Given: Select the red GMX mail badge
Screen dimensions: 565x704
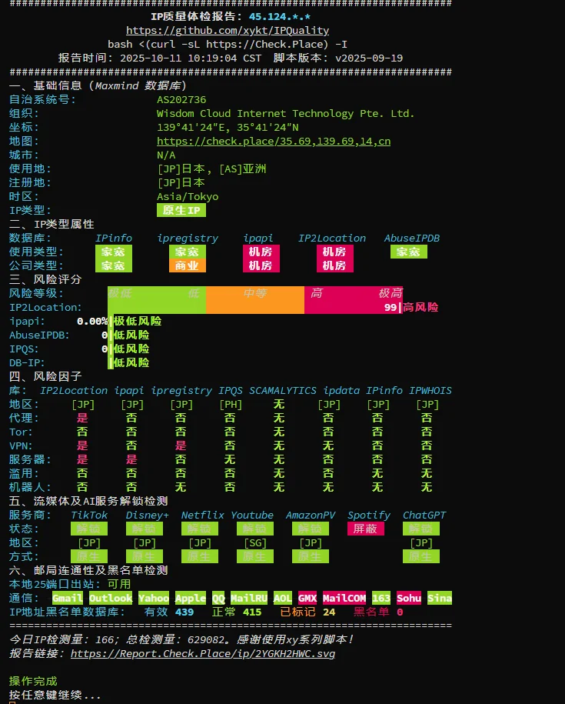Looking at the screenshot, I should pyautogui.click(x=307, y=599).
